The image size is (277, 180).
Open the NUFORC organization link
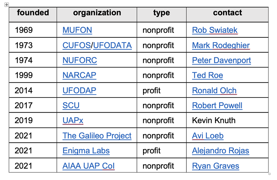[80, 60]
